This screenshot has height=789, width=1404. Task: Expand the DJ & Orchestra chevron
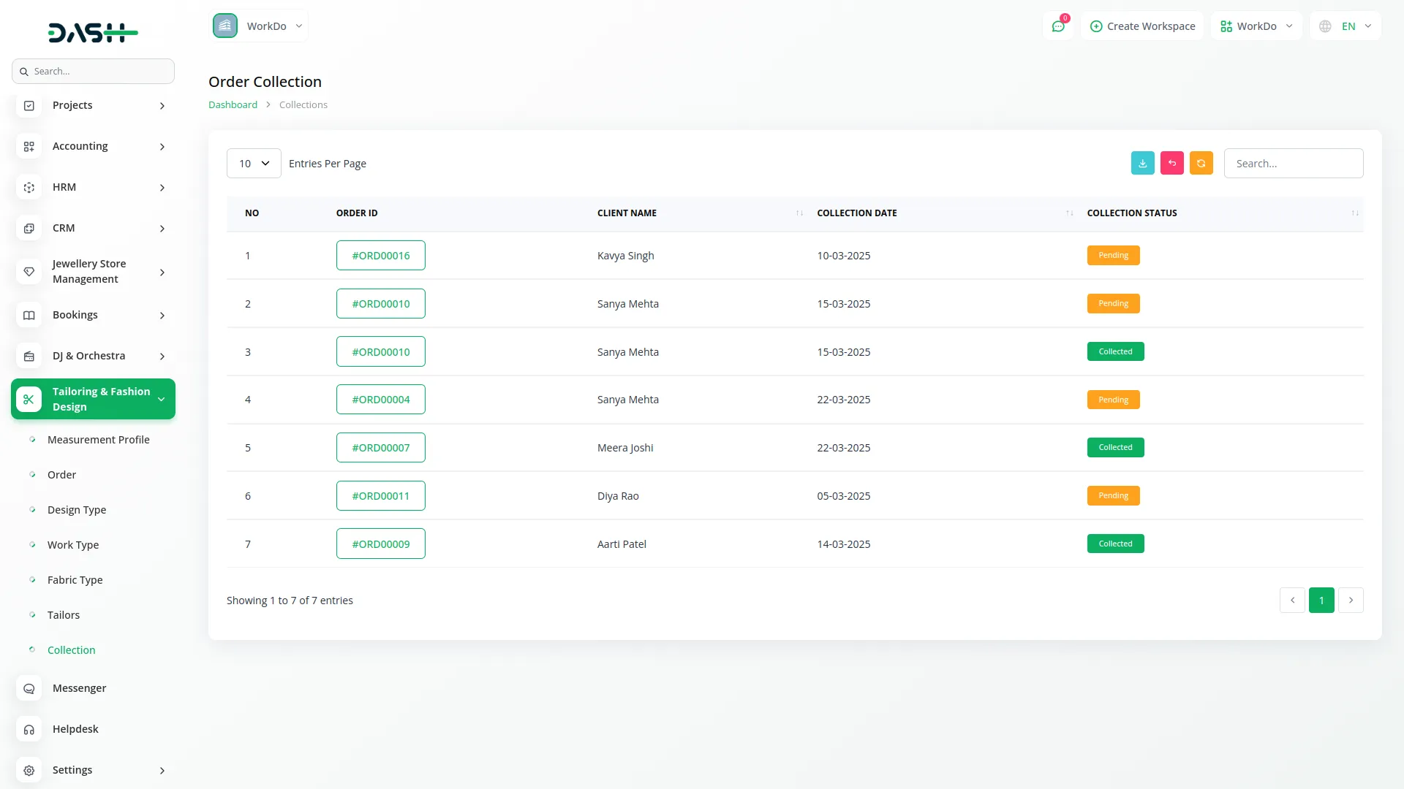162,357
